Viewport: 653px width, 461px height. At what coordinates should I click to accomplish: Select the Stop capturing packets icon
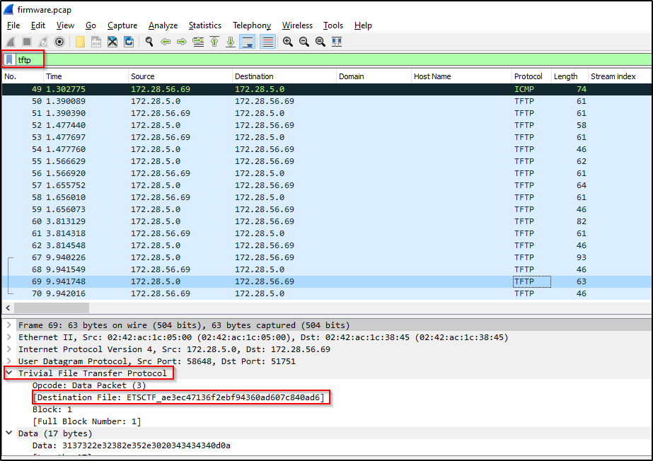pyautogui.click(x=25, y=41)
